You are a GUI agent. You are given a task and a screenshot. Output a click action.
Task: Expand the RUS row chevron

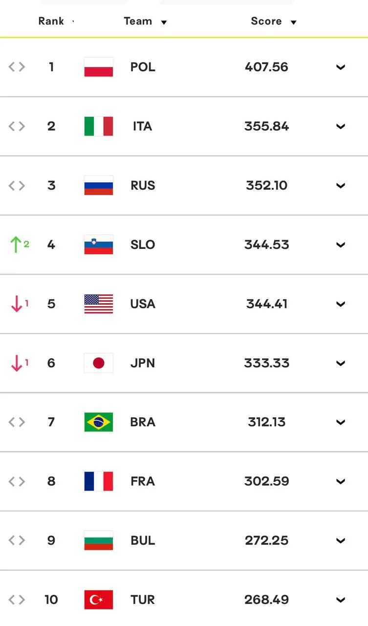(341, 185)
